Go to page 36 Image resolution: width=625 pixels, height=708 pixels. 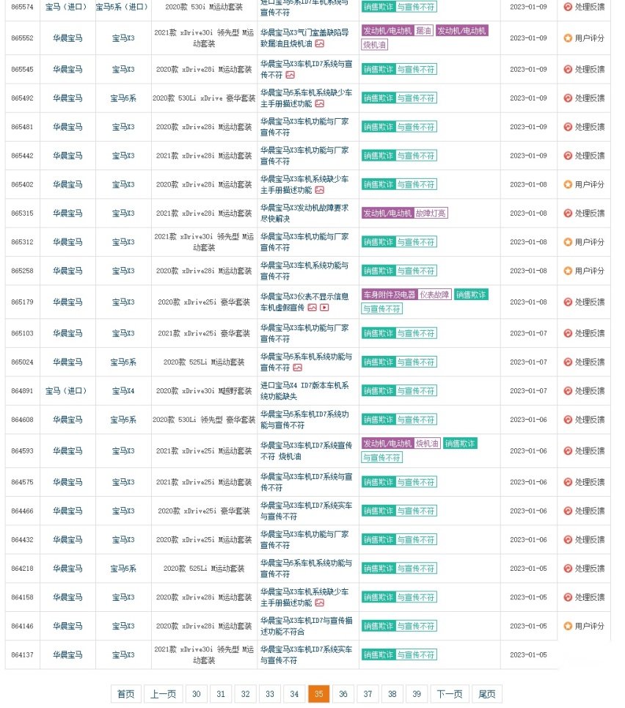[343, 694]
